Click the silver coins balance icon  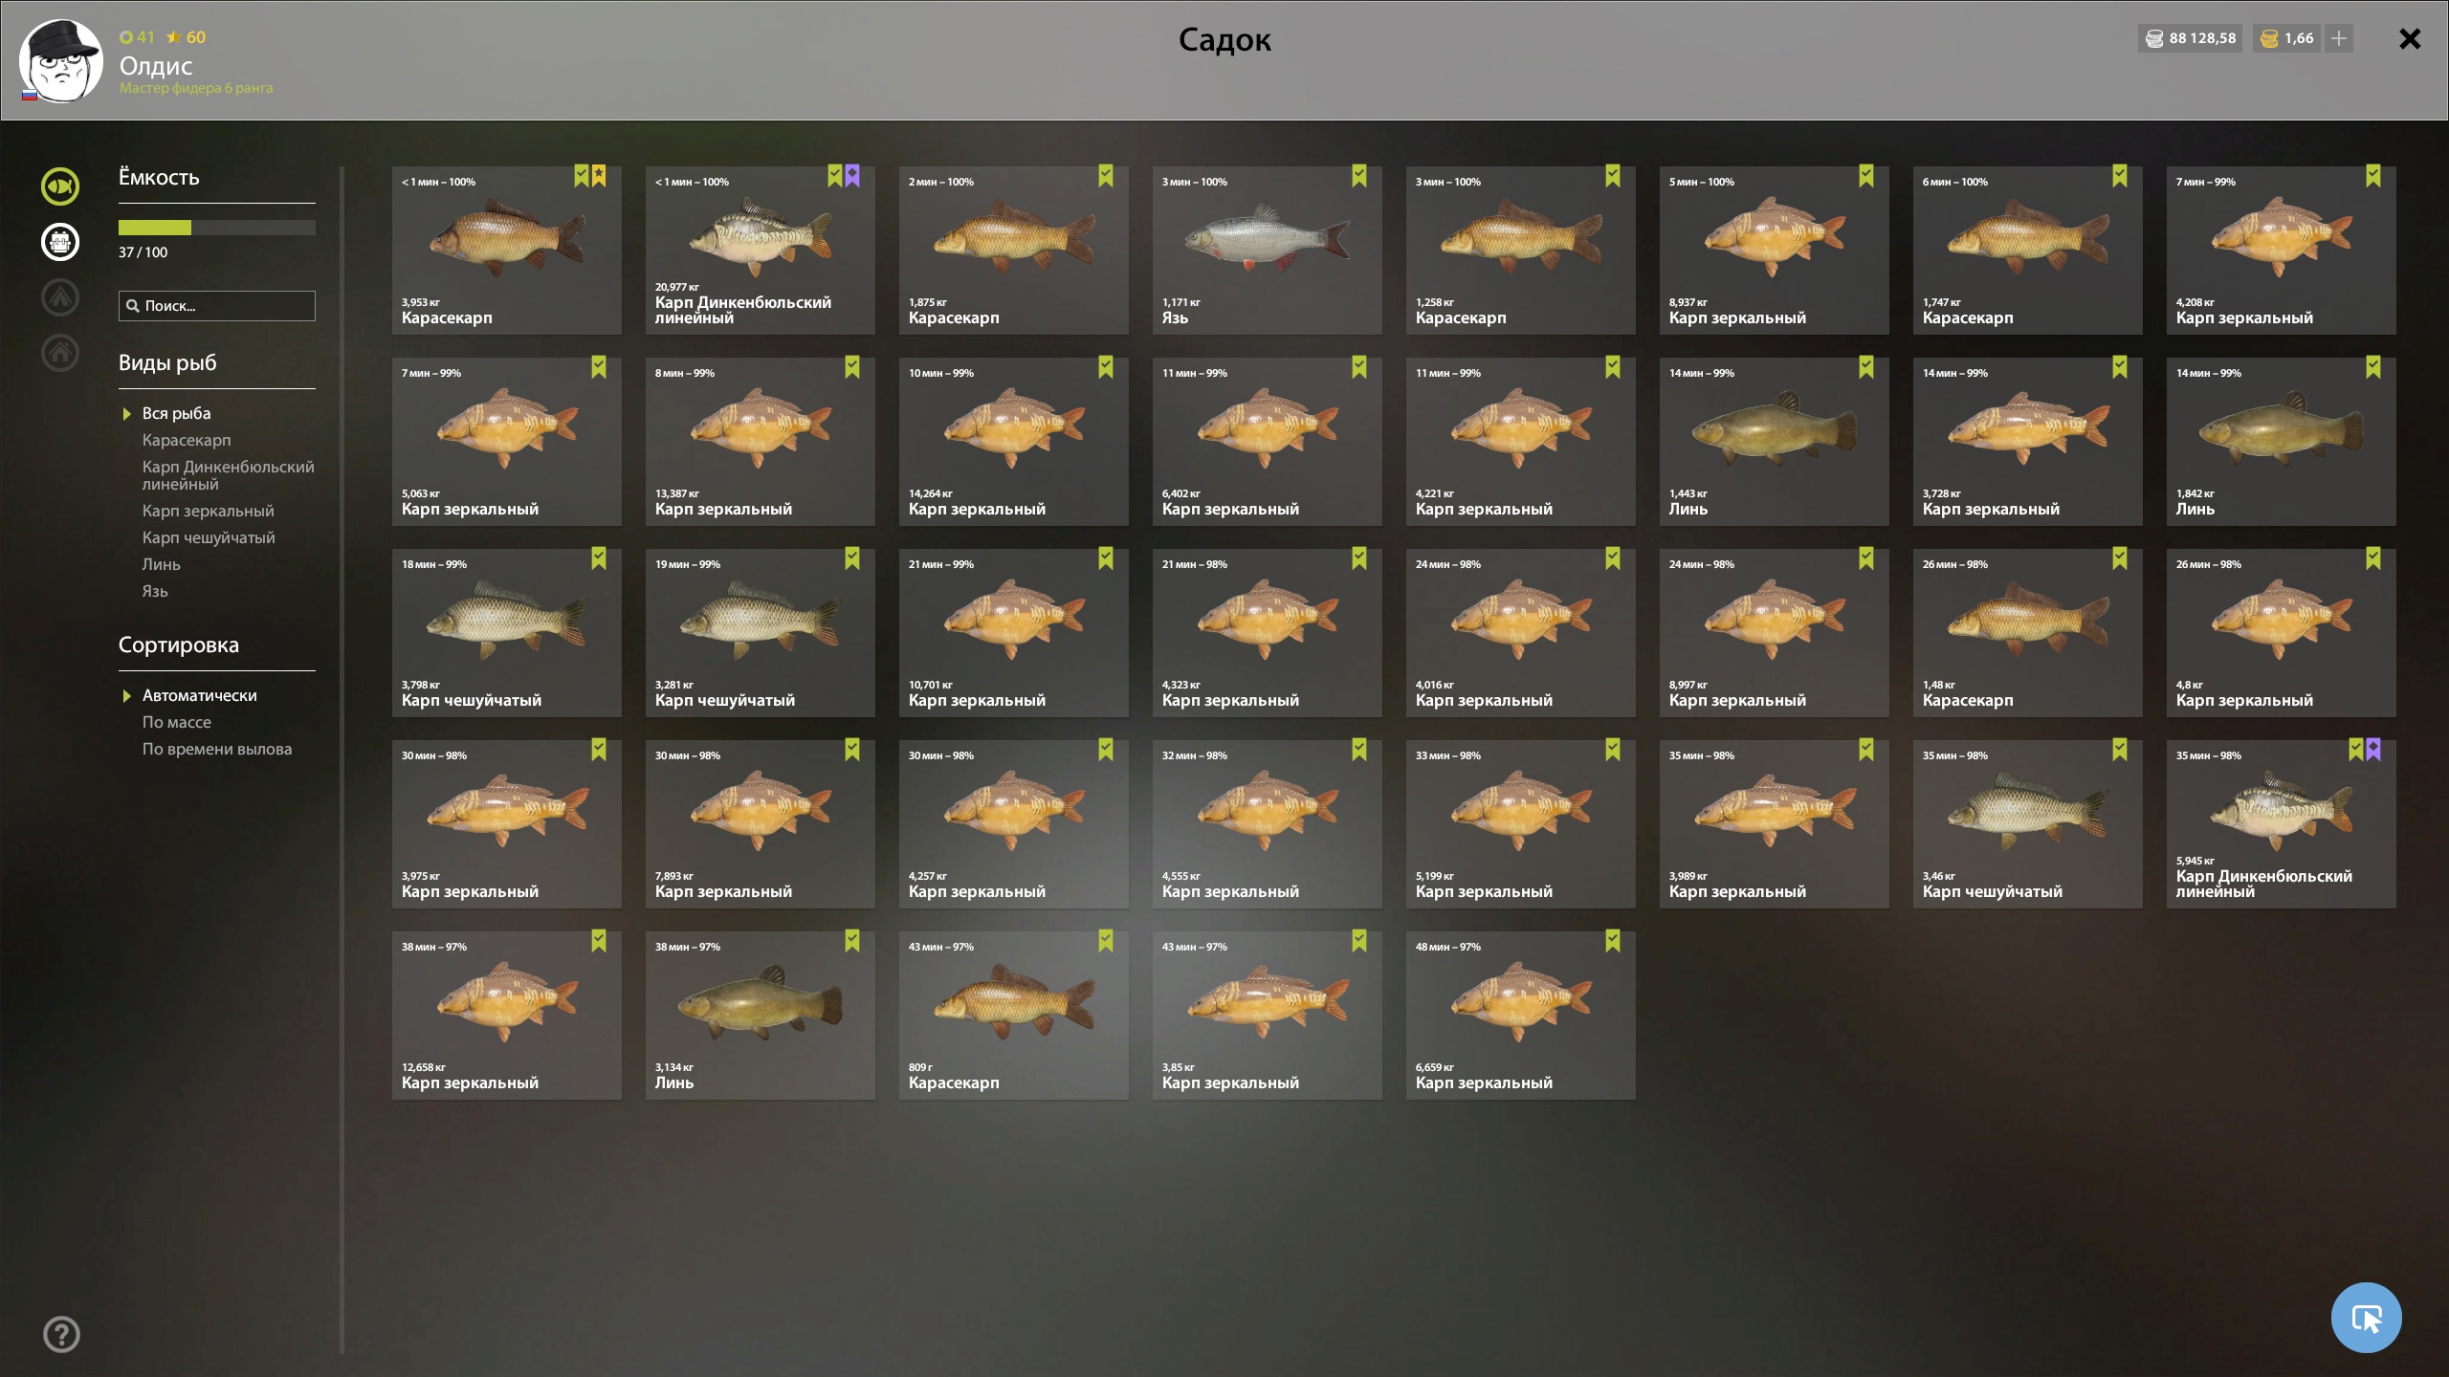tap(2154, 38)
